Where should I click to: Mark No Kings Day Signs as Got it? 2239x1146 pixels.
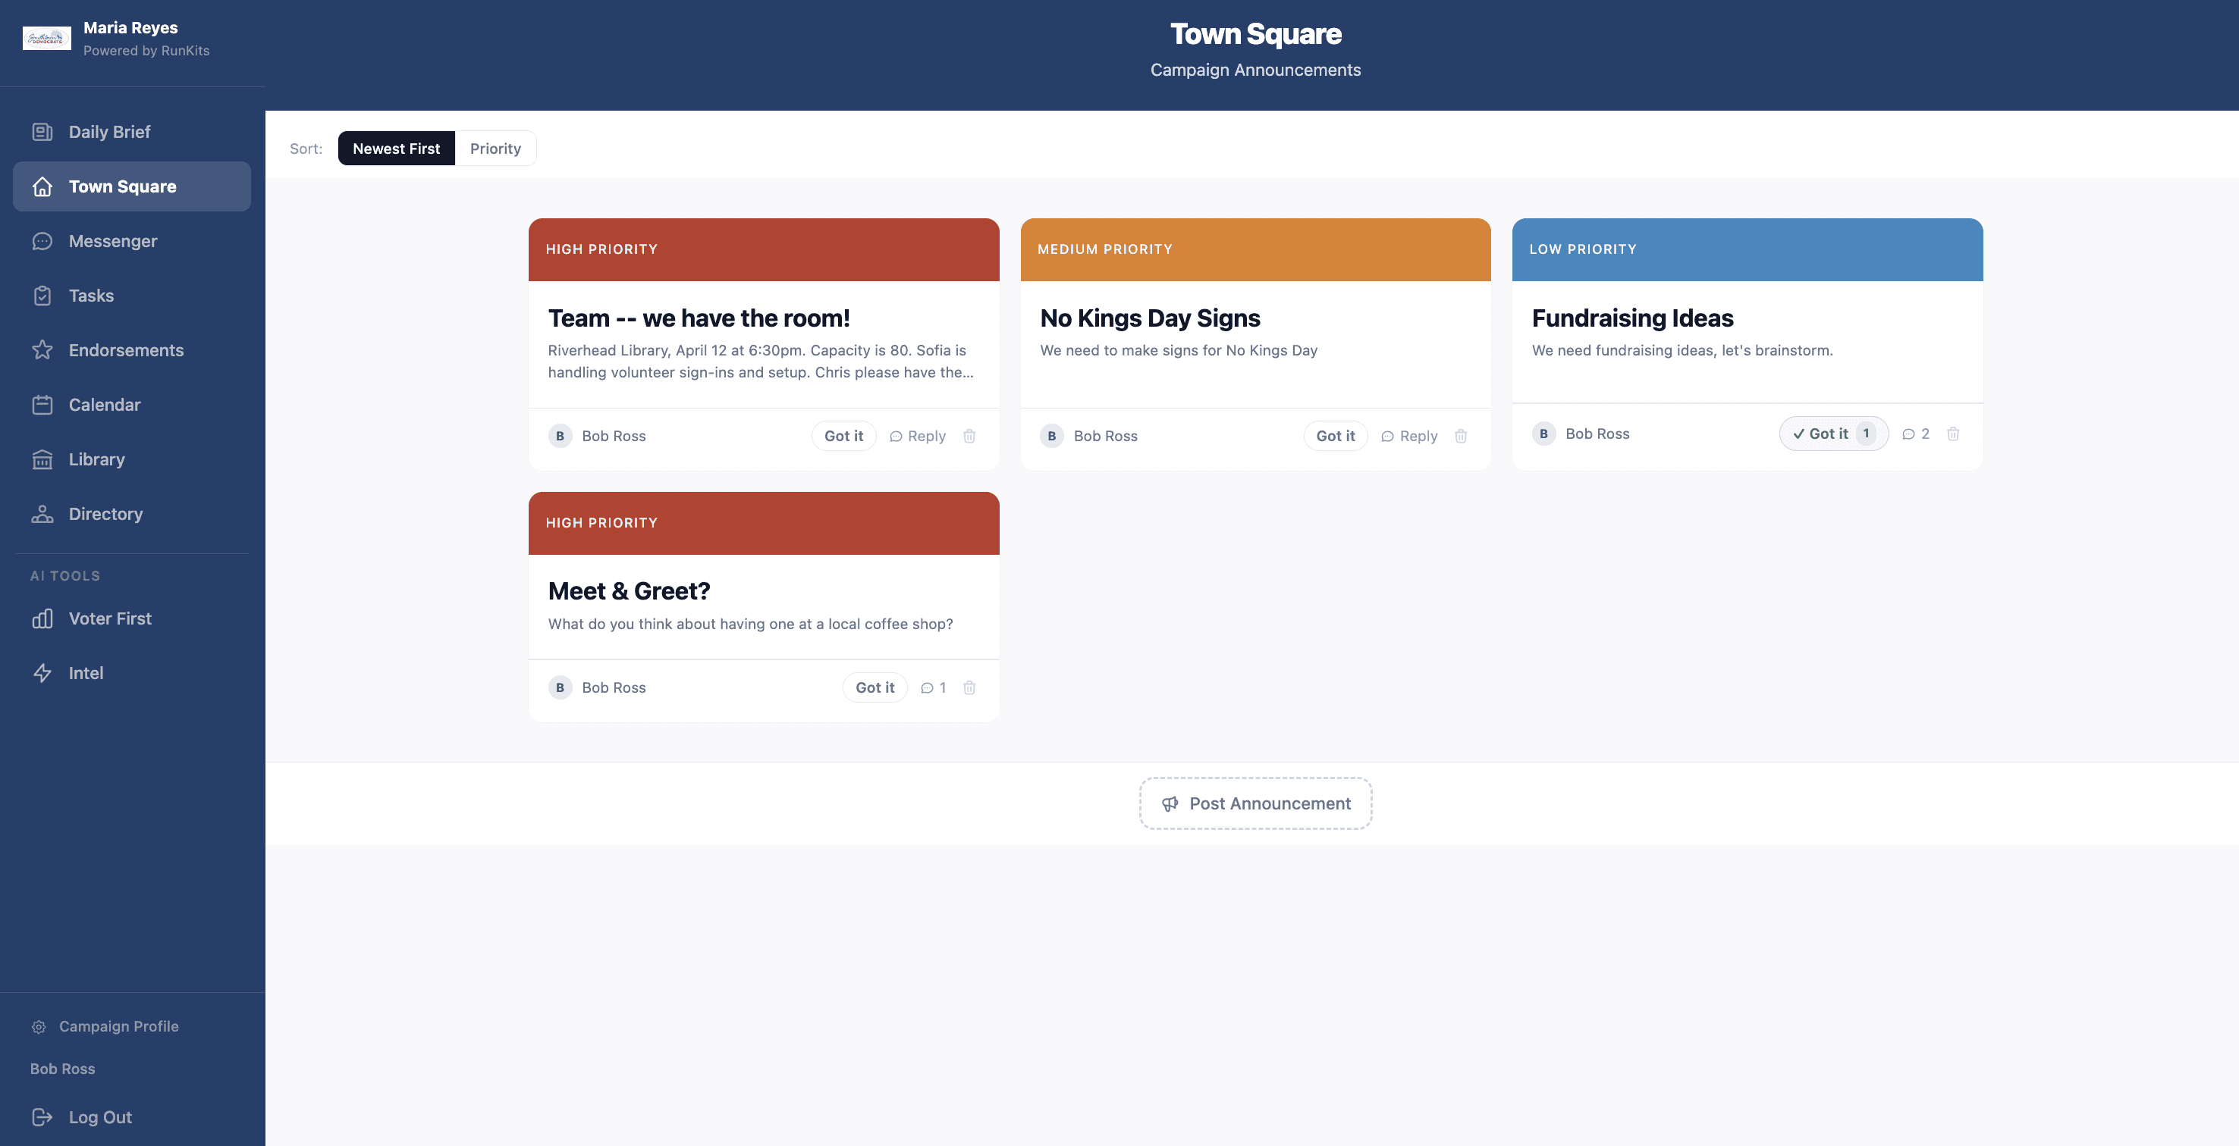point(1335,436)
